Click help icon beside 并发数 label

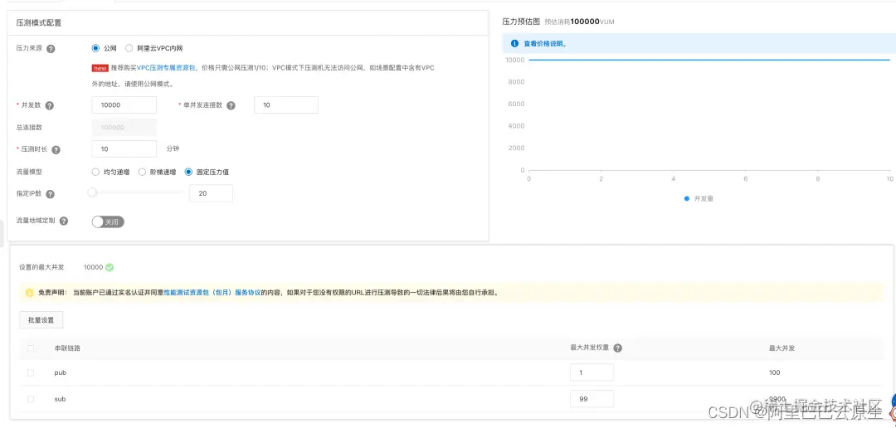[x=50, y=105]
